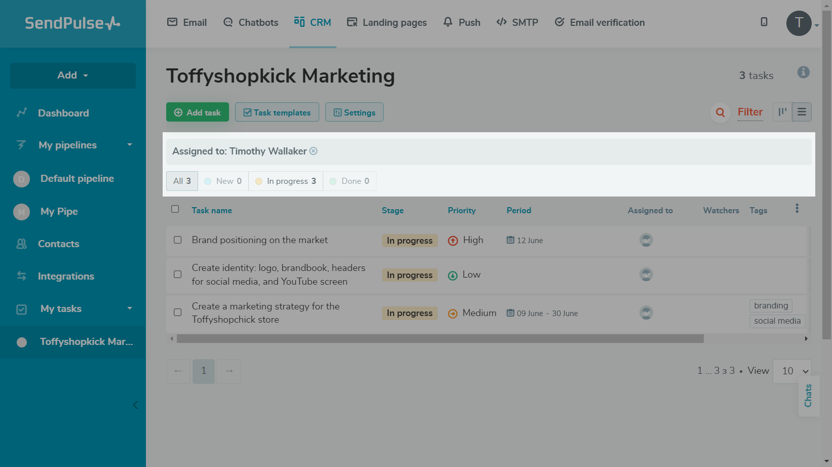Viewport: 832px width, 467px height.
Task: Select all tasks with header checkbox
Action: coord(175,209)
